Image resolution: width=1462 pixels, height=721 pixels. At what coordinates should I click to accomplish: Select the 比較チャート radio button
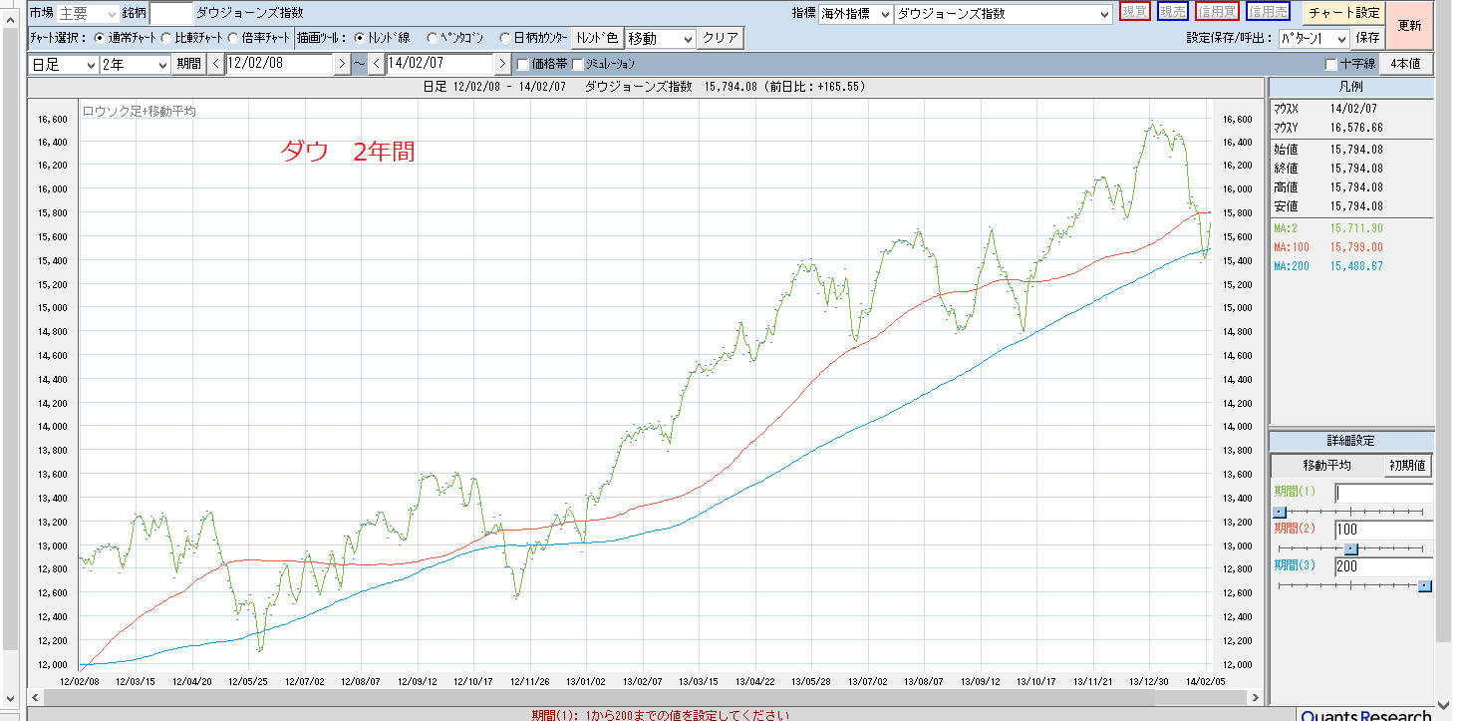(164, 38)
